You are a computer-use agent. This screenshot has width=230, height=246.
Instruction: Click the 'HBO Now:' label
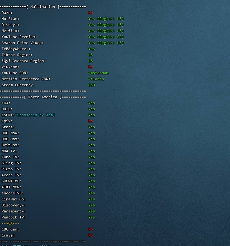10,133
